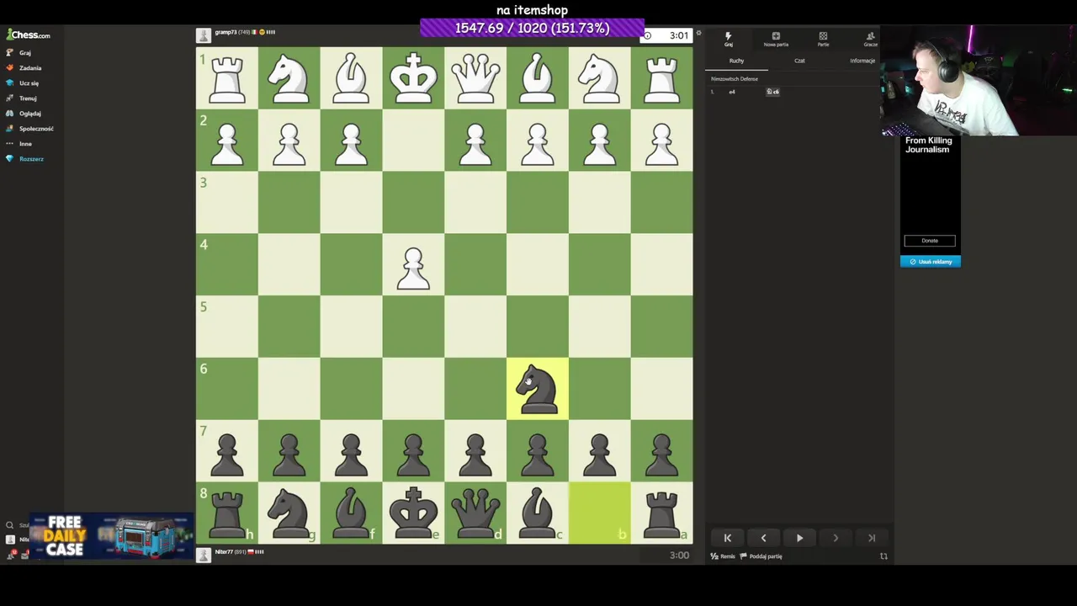This screenshot has width=1077, height=606.
Task: Select the black knight on g8
Action: (289, 513)
